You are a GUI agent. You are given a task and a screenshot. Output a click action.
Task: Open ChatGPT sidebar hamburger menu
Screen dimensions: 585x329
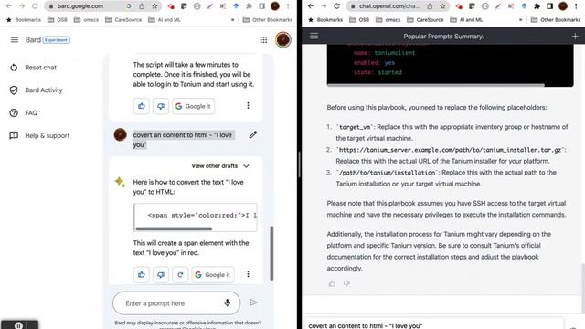coord(314,36)
